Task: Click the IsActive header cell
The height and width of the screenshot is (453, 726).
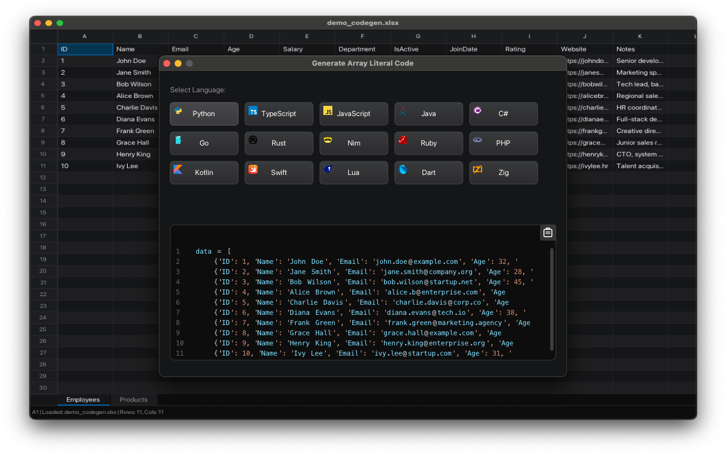Action: click(419, 49)
